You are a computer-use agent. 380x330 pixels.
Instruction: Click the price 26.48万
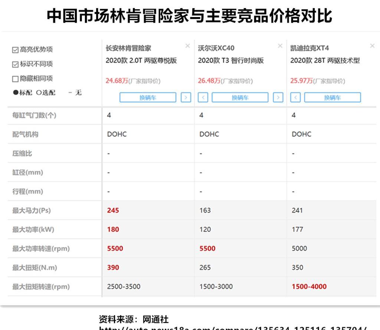209,80
